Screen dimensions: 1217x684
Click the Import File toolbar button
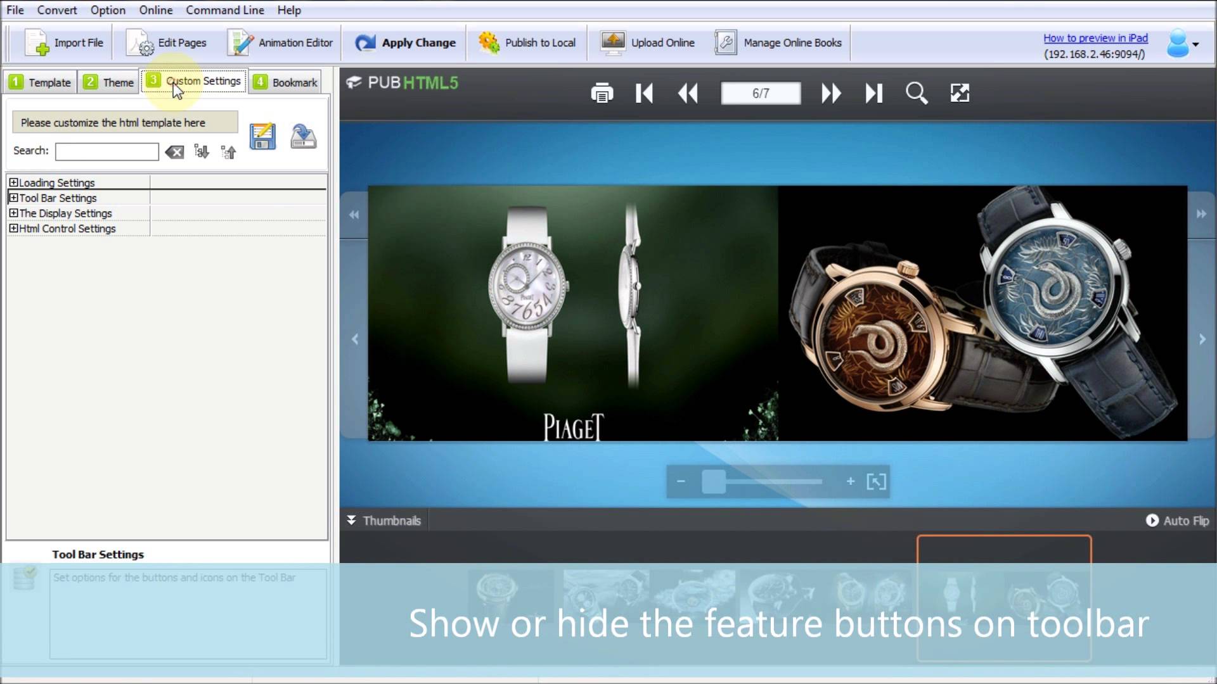coord(63,42)
